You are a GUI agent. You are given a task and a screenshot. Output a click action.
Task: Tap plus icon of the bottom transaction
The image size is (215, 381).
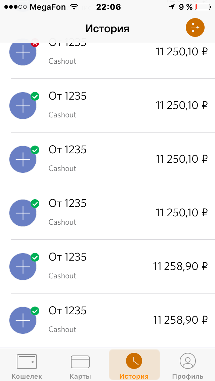click(x=23, y=320)
